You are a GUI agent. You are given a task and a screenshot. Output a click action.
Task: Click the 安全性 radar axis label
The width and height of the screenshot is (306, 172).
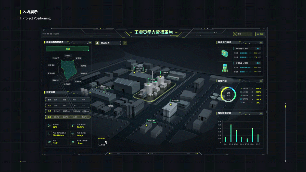[68, 56]
